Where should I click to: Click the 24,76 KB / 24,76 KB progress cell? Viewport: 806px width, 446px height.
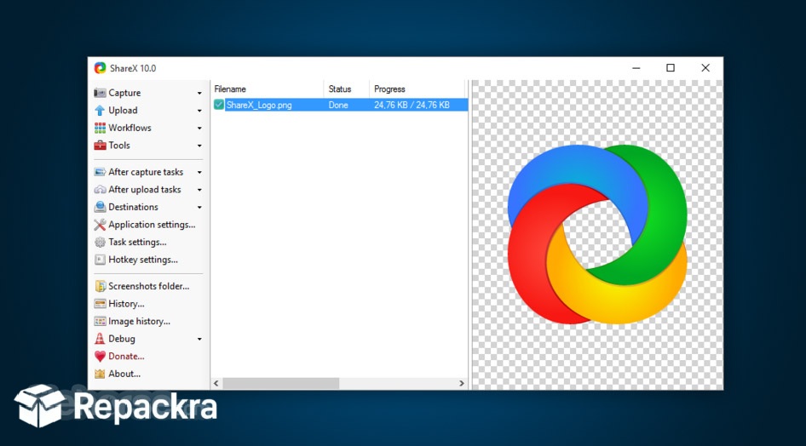point(412,105)
